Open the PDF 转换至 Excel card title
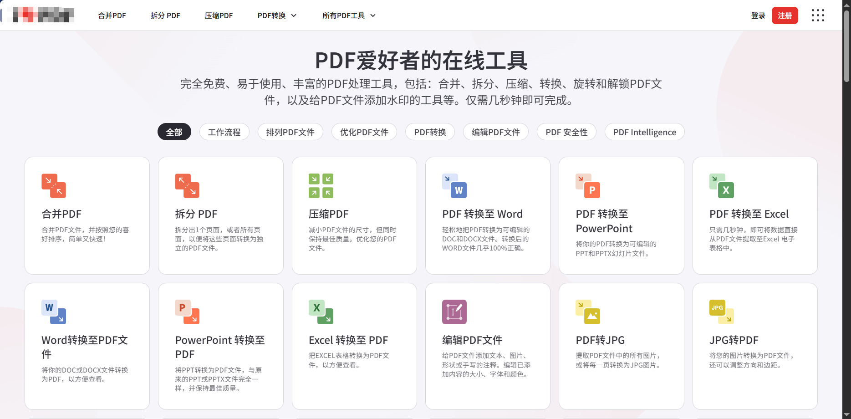Viewport: 851px width, 419px height. coord(749,214)
